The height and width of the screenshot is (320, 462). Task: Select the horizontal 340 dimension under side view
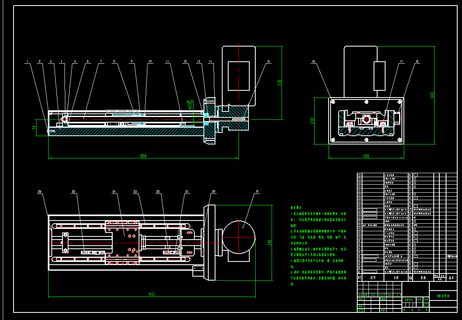tap(366, 156)
